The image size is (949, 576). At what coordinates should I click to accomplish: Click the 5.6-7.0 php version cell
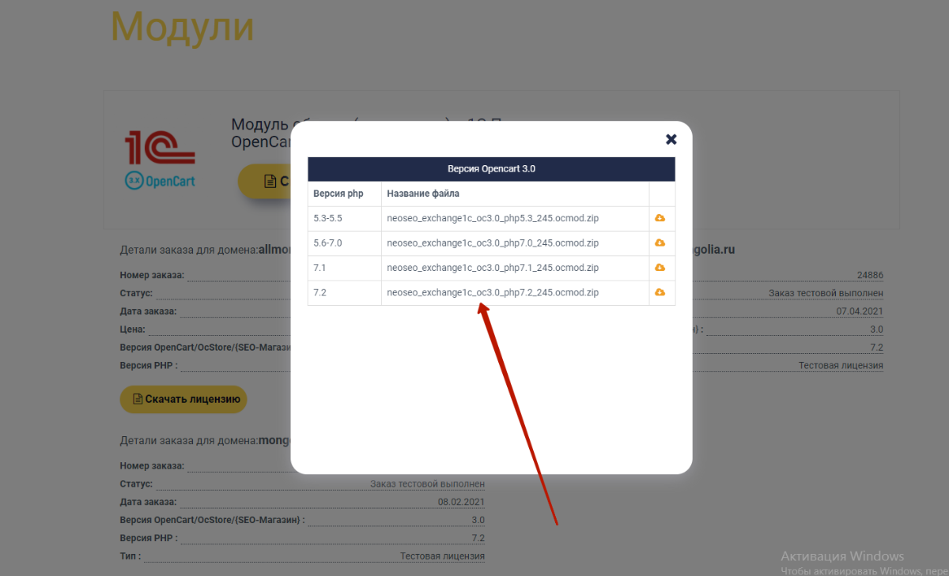point(344,243)
